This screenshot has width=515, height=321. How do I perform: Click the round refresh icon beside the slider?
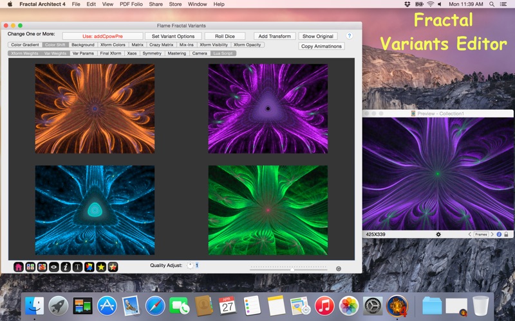(339, 268)
